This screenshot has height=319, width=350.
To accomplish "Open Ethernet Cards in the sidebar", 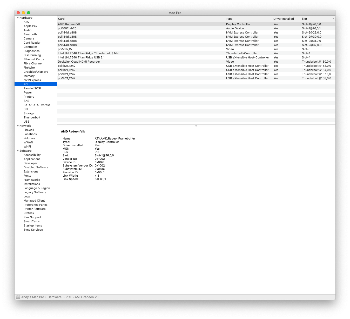I will point(34,59).
